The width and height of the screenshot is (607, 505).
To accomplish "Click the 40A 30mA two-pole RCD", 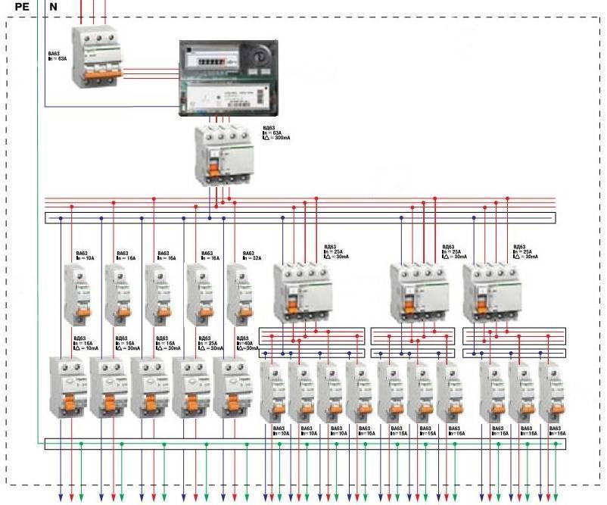I will (x=234, y=387).
